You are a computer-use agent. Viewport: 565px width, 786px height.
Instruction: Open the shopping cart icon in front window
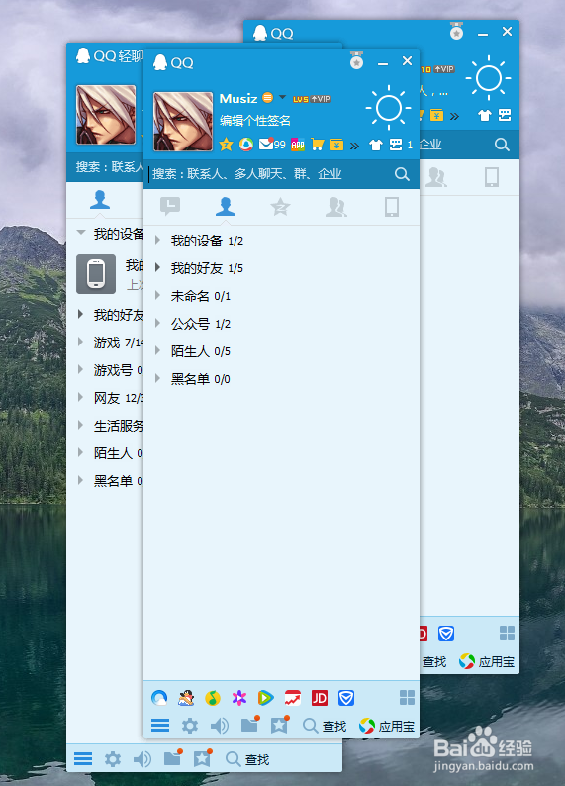[x=317, y=145]
